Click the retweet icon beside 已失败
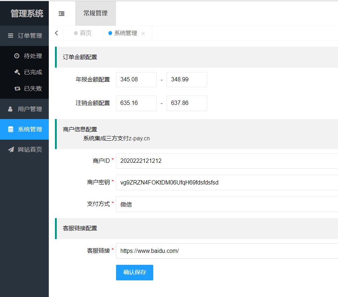 coord(17,88)
